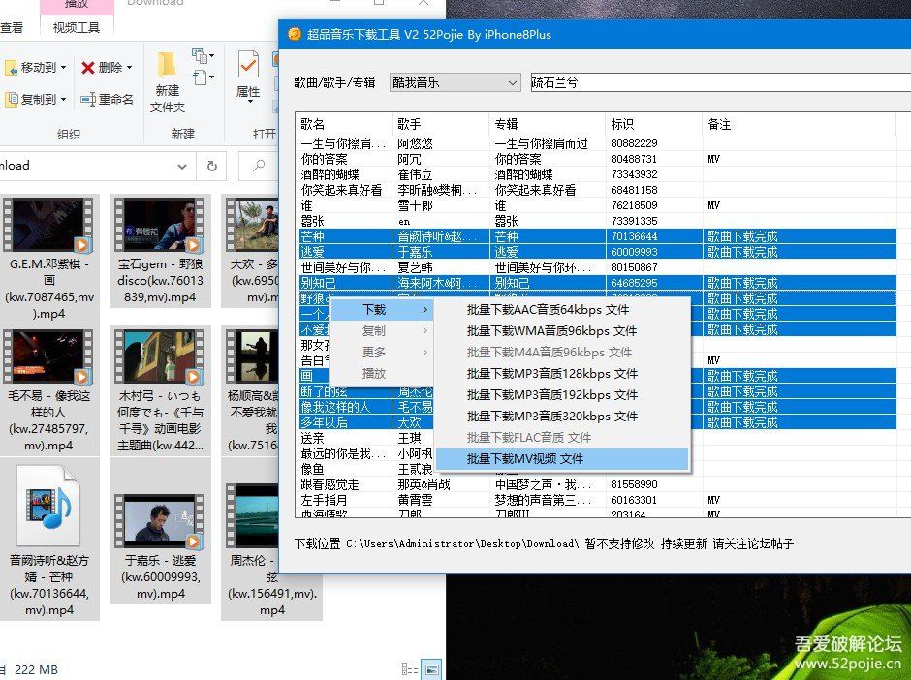Screen dimensions: 911x680
Task: Click the Move to (移动到) icon in Explorer
Action: [x=11, y=68]
